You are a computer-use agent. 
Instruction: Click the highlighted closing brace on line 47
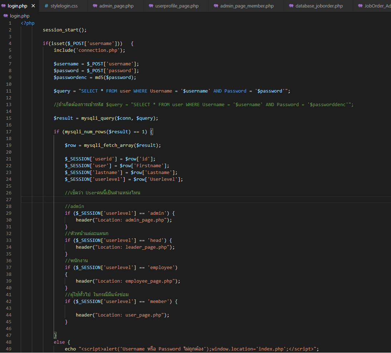pyautogui.click(x=55, y=335)
